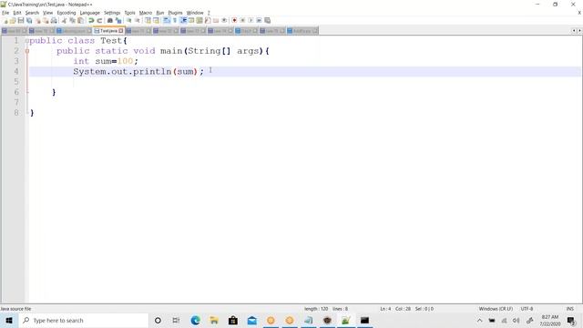Collapse the main method fold marker on line 2
Viewport: 583px width, 328px height.
[x=26, y=51]
